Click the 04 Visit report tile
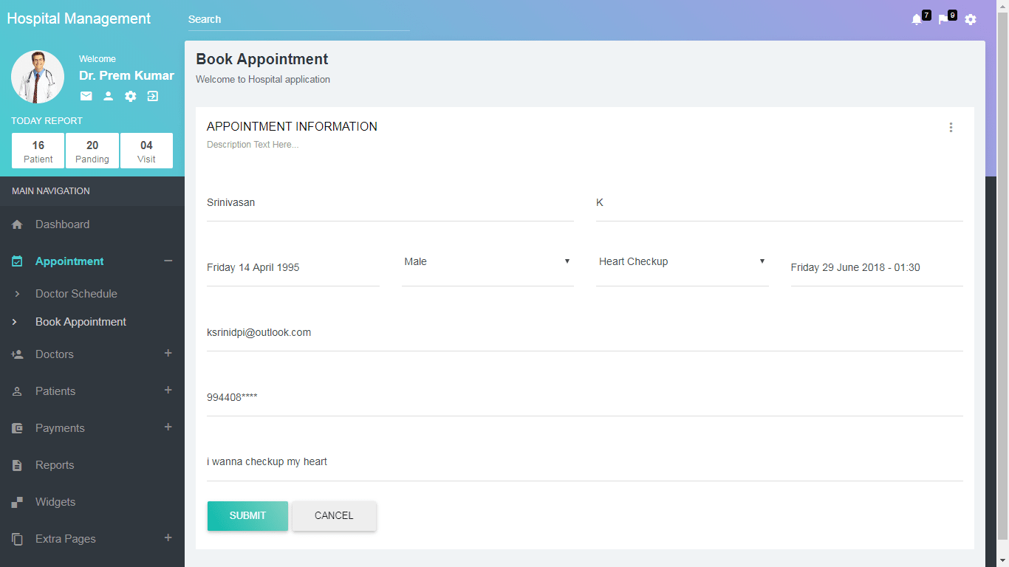1009x567 pixels. click(x=146, y=151)
